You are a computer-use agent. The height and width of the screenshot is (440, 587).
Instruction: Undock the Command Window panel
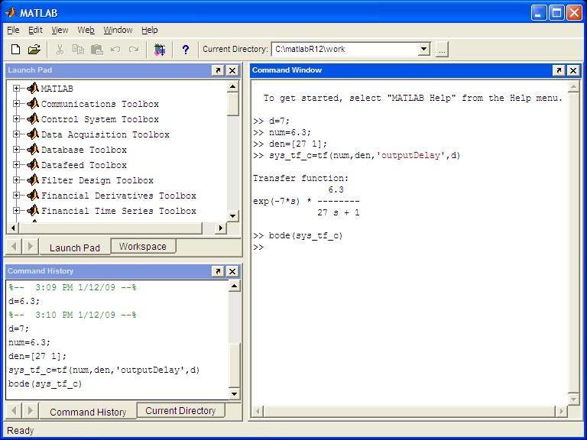coord(559,70)
